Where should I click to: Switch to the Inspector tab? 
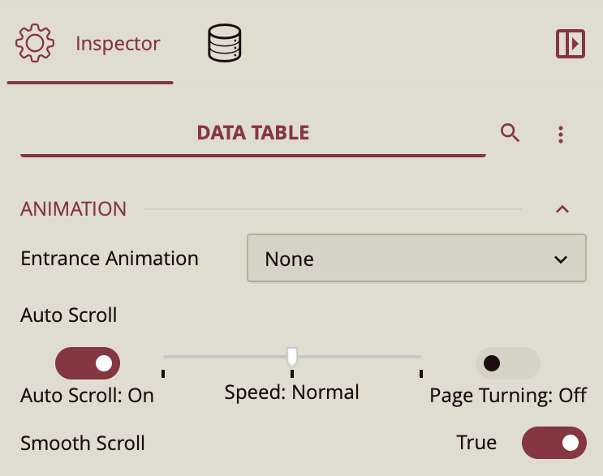click(118, 44)
